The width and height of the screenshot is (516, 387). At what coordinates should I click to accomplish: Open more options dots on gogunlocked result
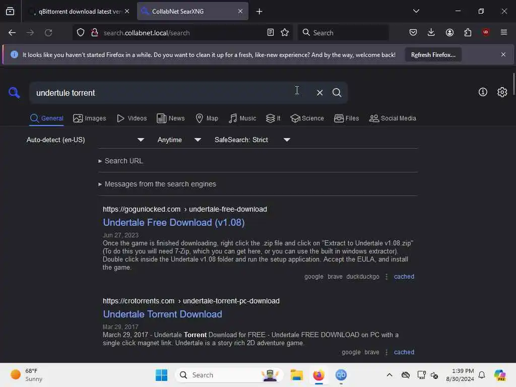click(386, 277)
